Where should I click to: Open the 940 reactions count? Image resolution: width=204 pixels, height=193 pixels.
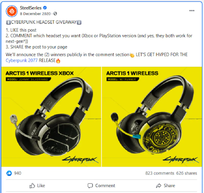click(x=18, y=173)
